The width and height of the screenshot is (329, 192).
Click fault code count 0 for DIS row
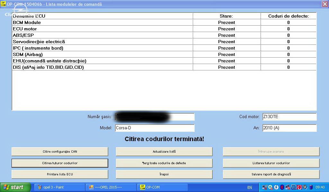point(289,67)
